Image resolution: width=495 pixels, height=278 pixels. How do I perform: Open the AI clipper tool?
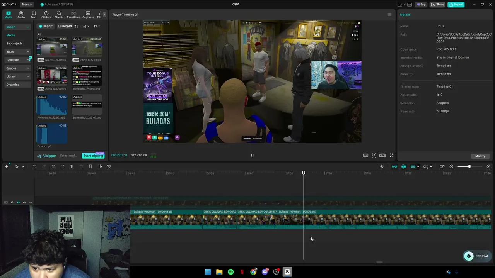47,156
